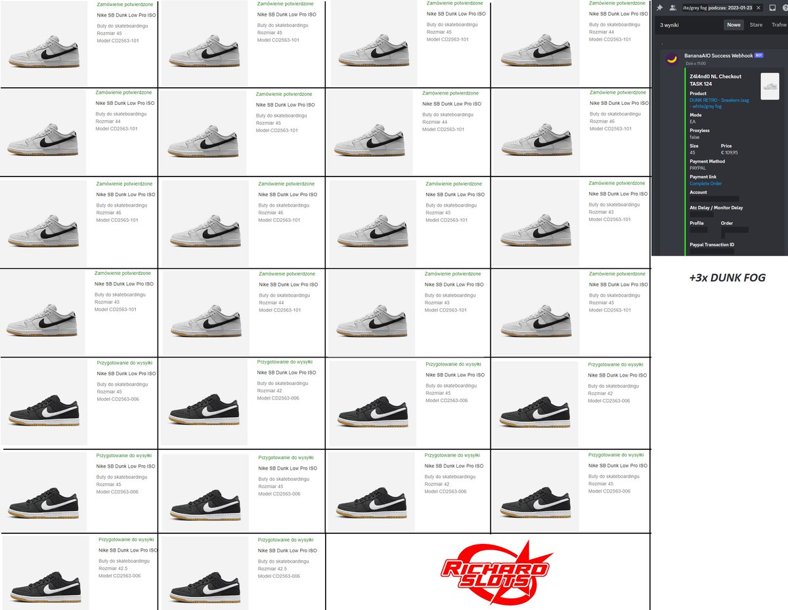Click the BananaAIO Success Webhook username
This screenshot has width=788, height=610.
pyautogui.click(x=718, y=56)
